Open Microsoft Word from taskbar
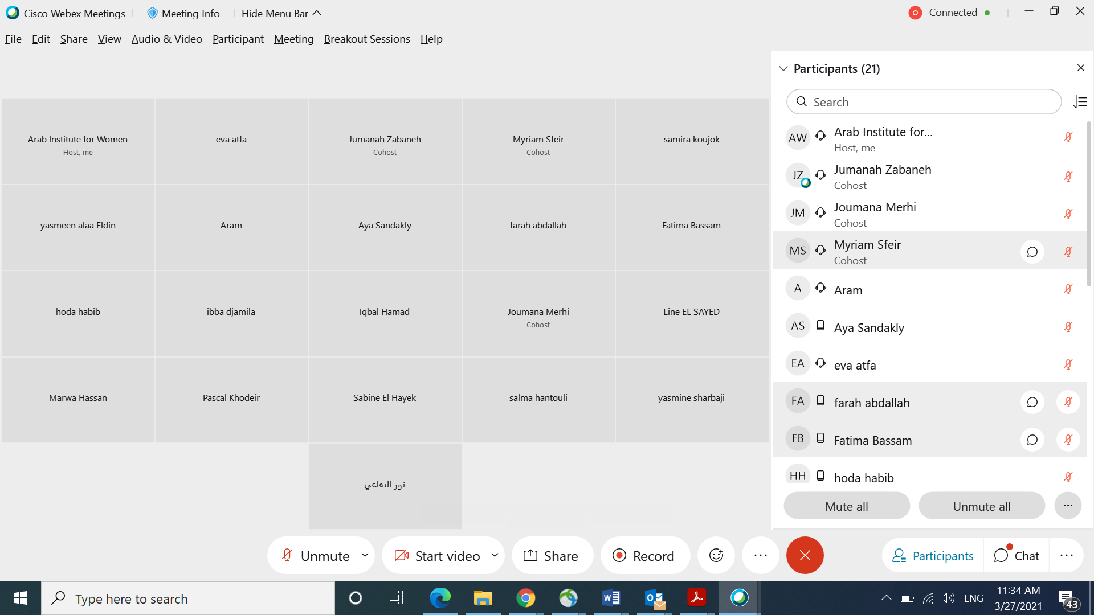The height and width of the screenshot is (615, 1094). tap(611, 598)
